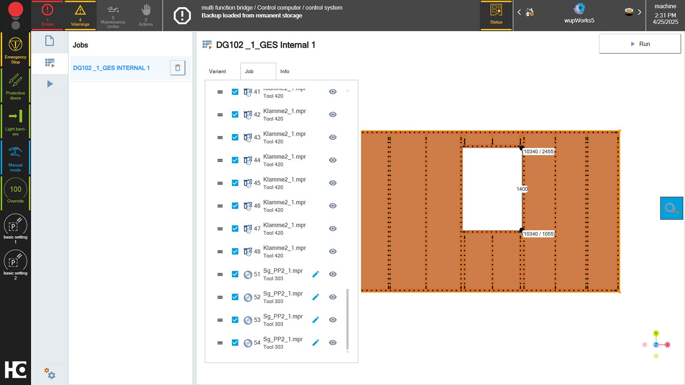Viewport: 685px width, 385px height.
Task: Click the Run button
Action: [x=640, y=44]
